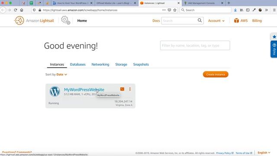Open a new browser tab
This screenshot has height=156, width=277.
point(229,3)
